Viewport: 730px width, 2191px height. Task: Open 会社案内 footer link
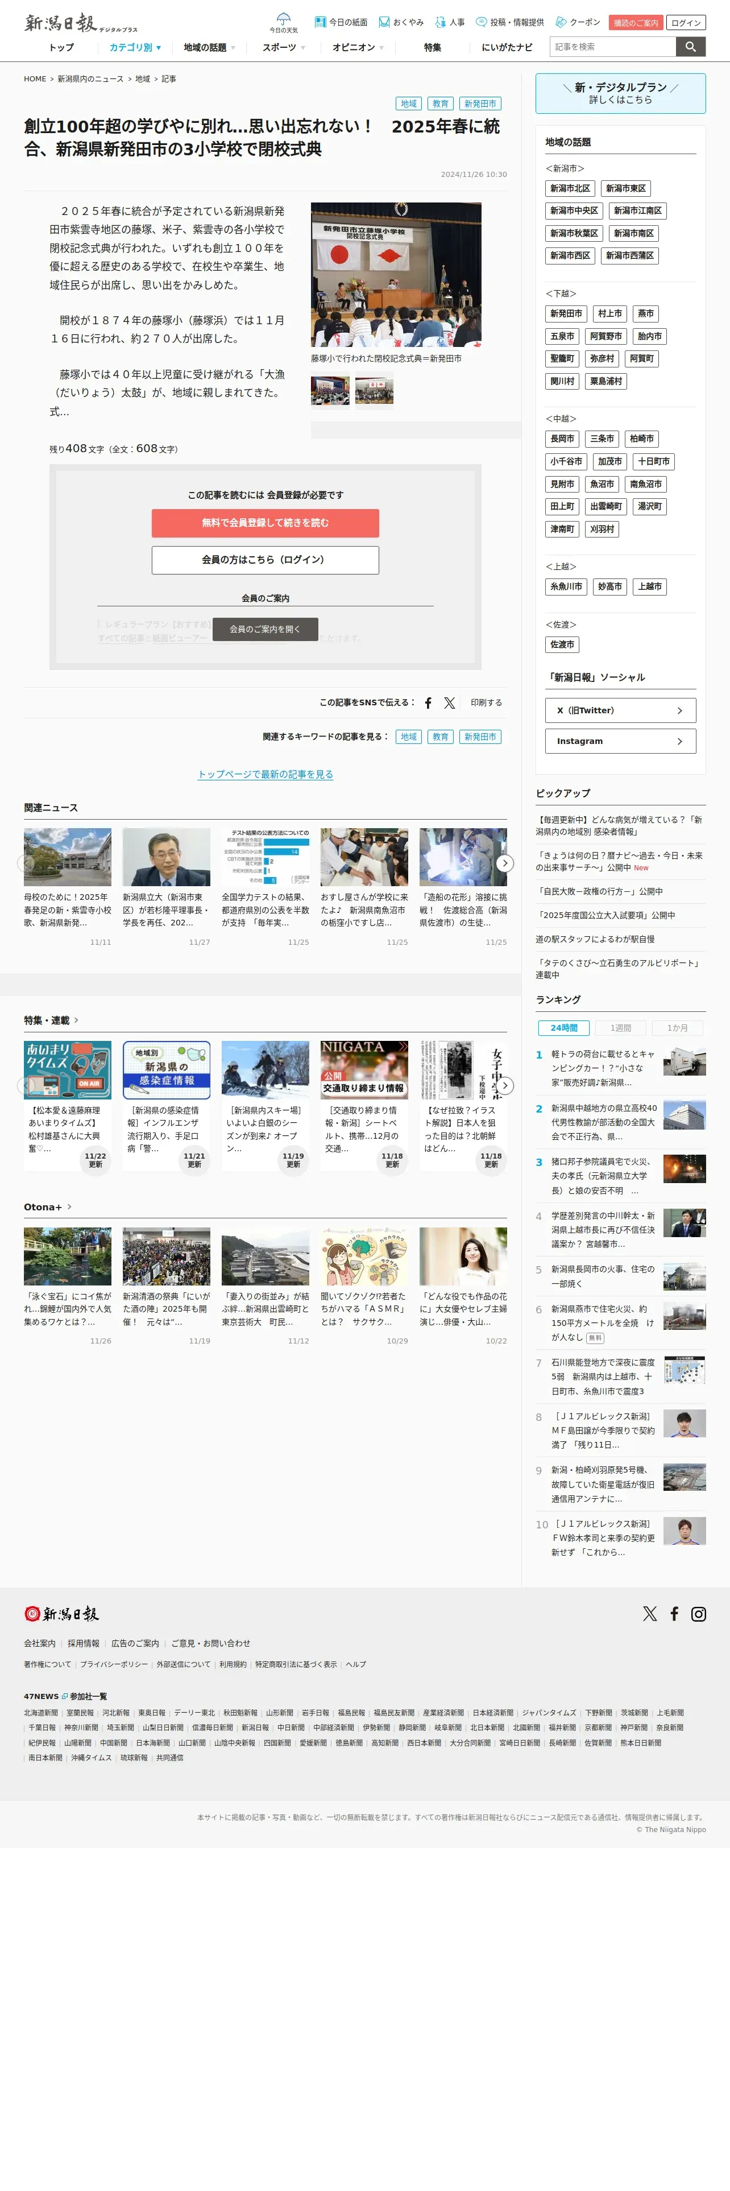click(39, 1643)
